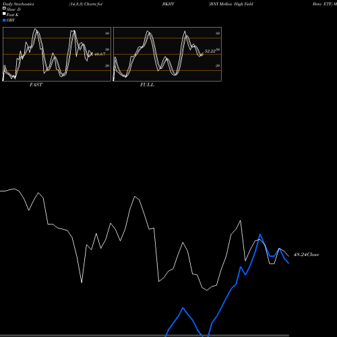Click the 'Fast K' legend text

pyautogui.click(x=13, y=15)
